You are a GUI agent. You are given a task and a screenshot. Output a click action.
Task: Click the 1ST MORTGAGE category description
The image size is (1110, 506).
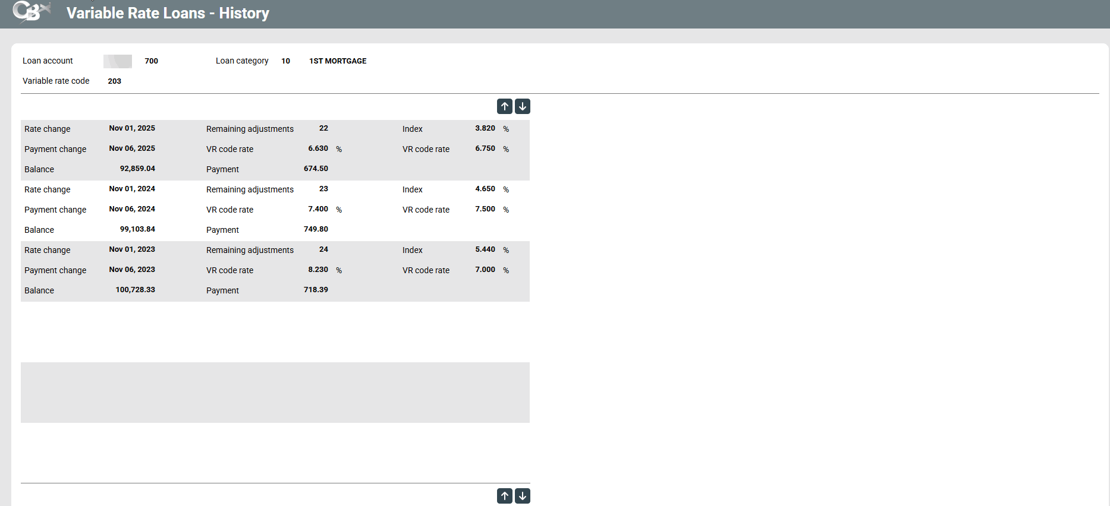[338, 61]
